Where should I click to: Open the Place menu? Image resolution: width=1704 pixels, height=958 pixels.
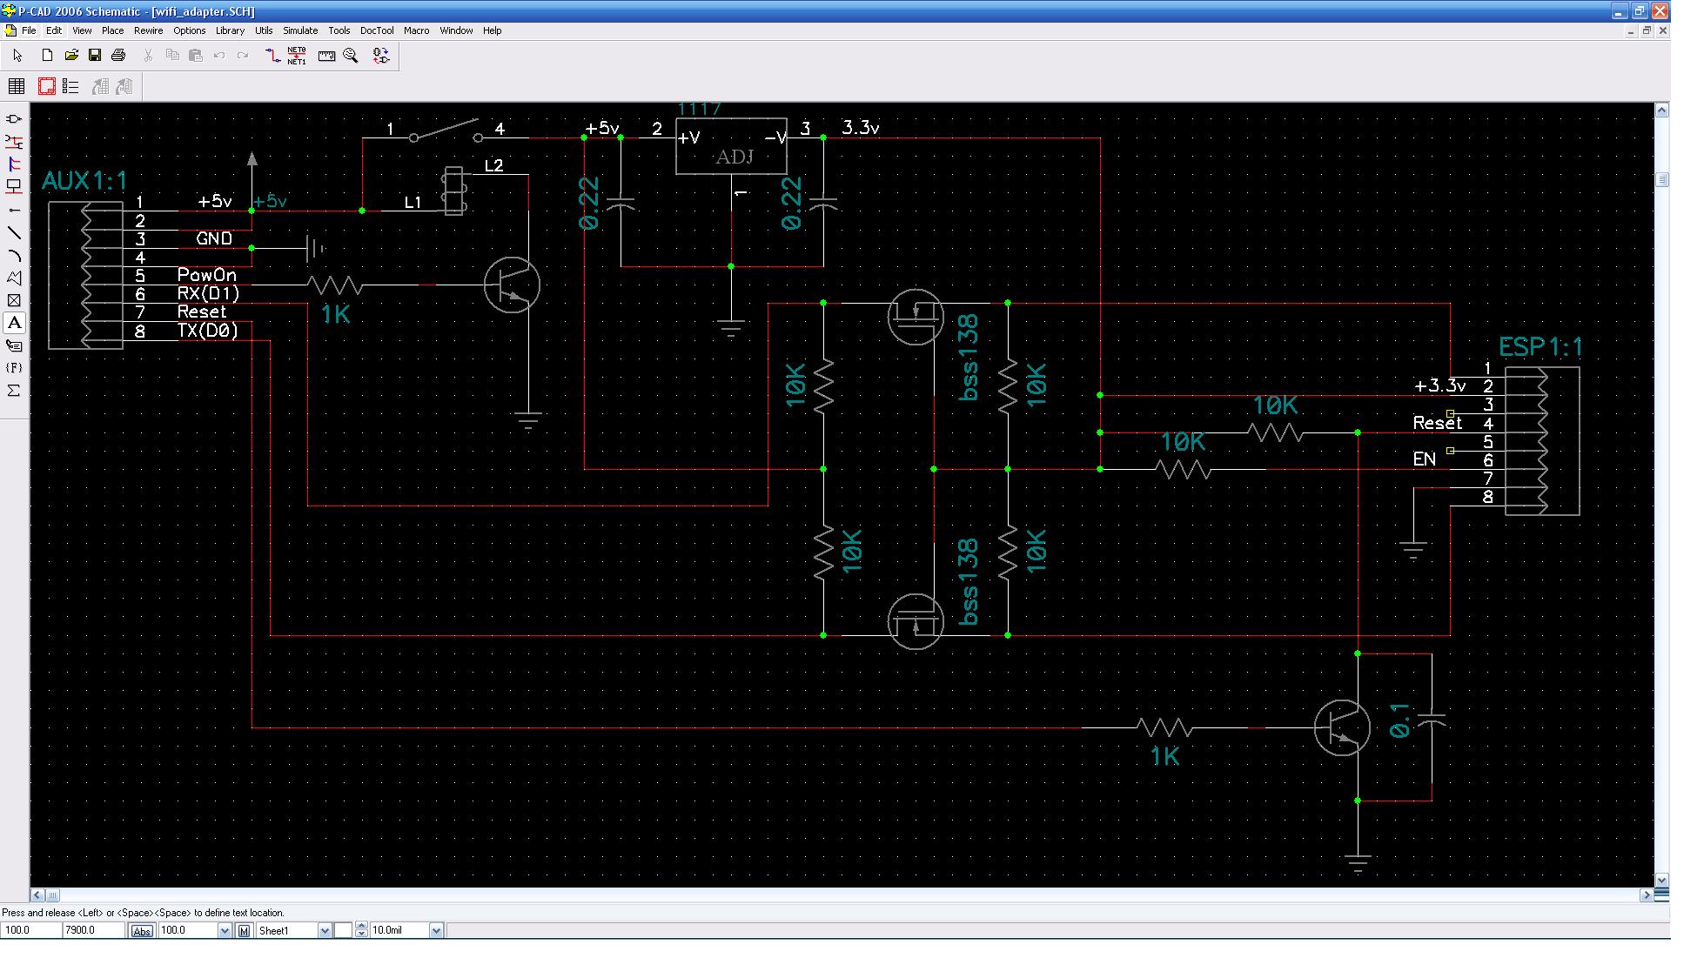(112, 30)
